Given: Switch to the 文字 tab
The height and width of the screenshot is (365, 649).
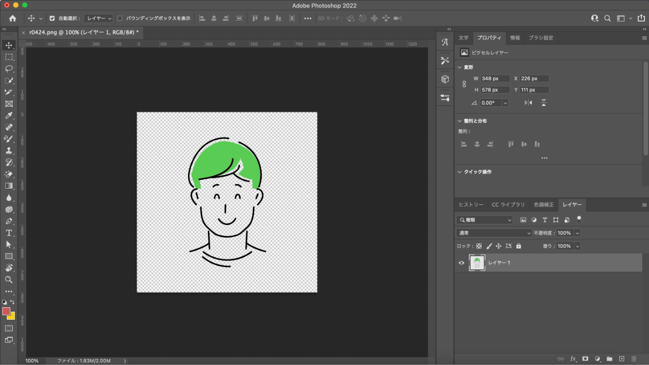Looking at the screenshot, I should click(463, 38).
